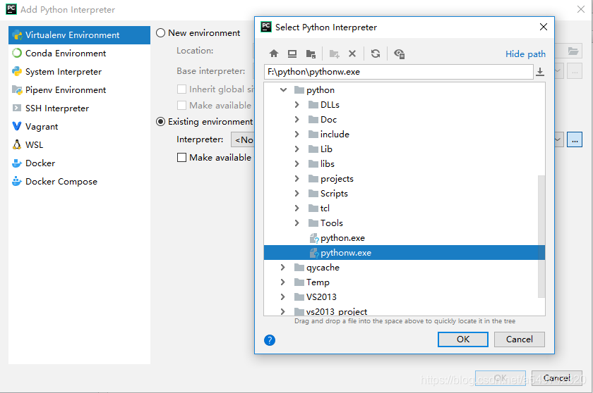593x393 pixels.
Task: Expand the Doc folder
Action: [x=297, y=120]
